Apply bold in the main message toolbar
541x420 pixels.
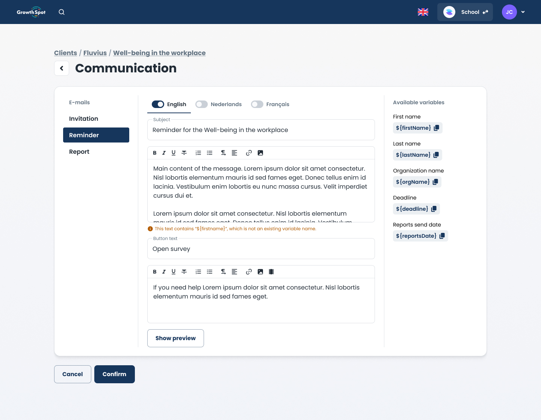[x=155, y=153]
